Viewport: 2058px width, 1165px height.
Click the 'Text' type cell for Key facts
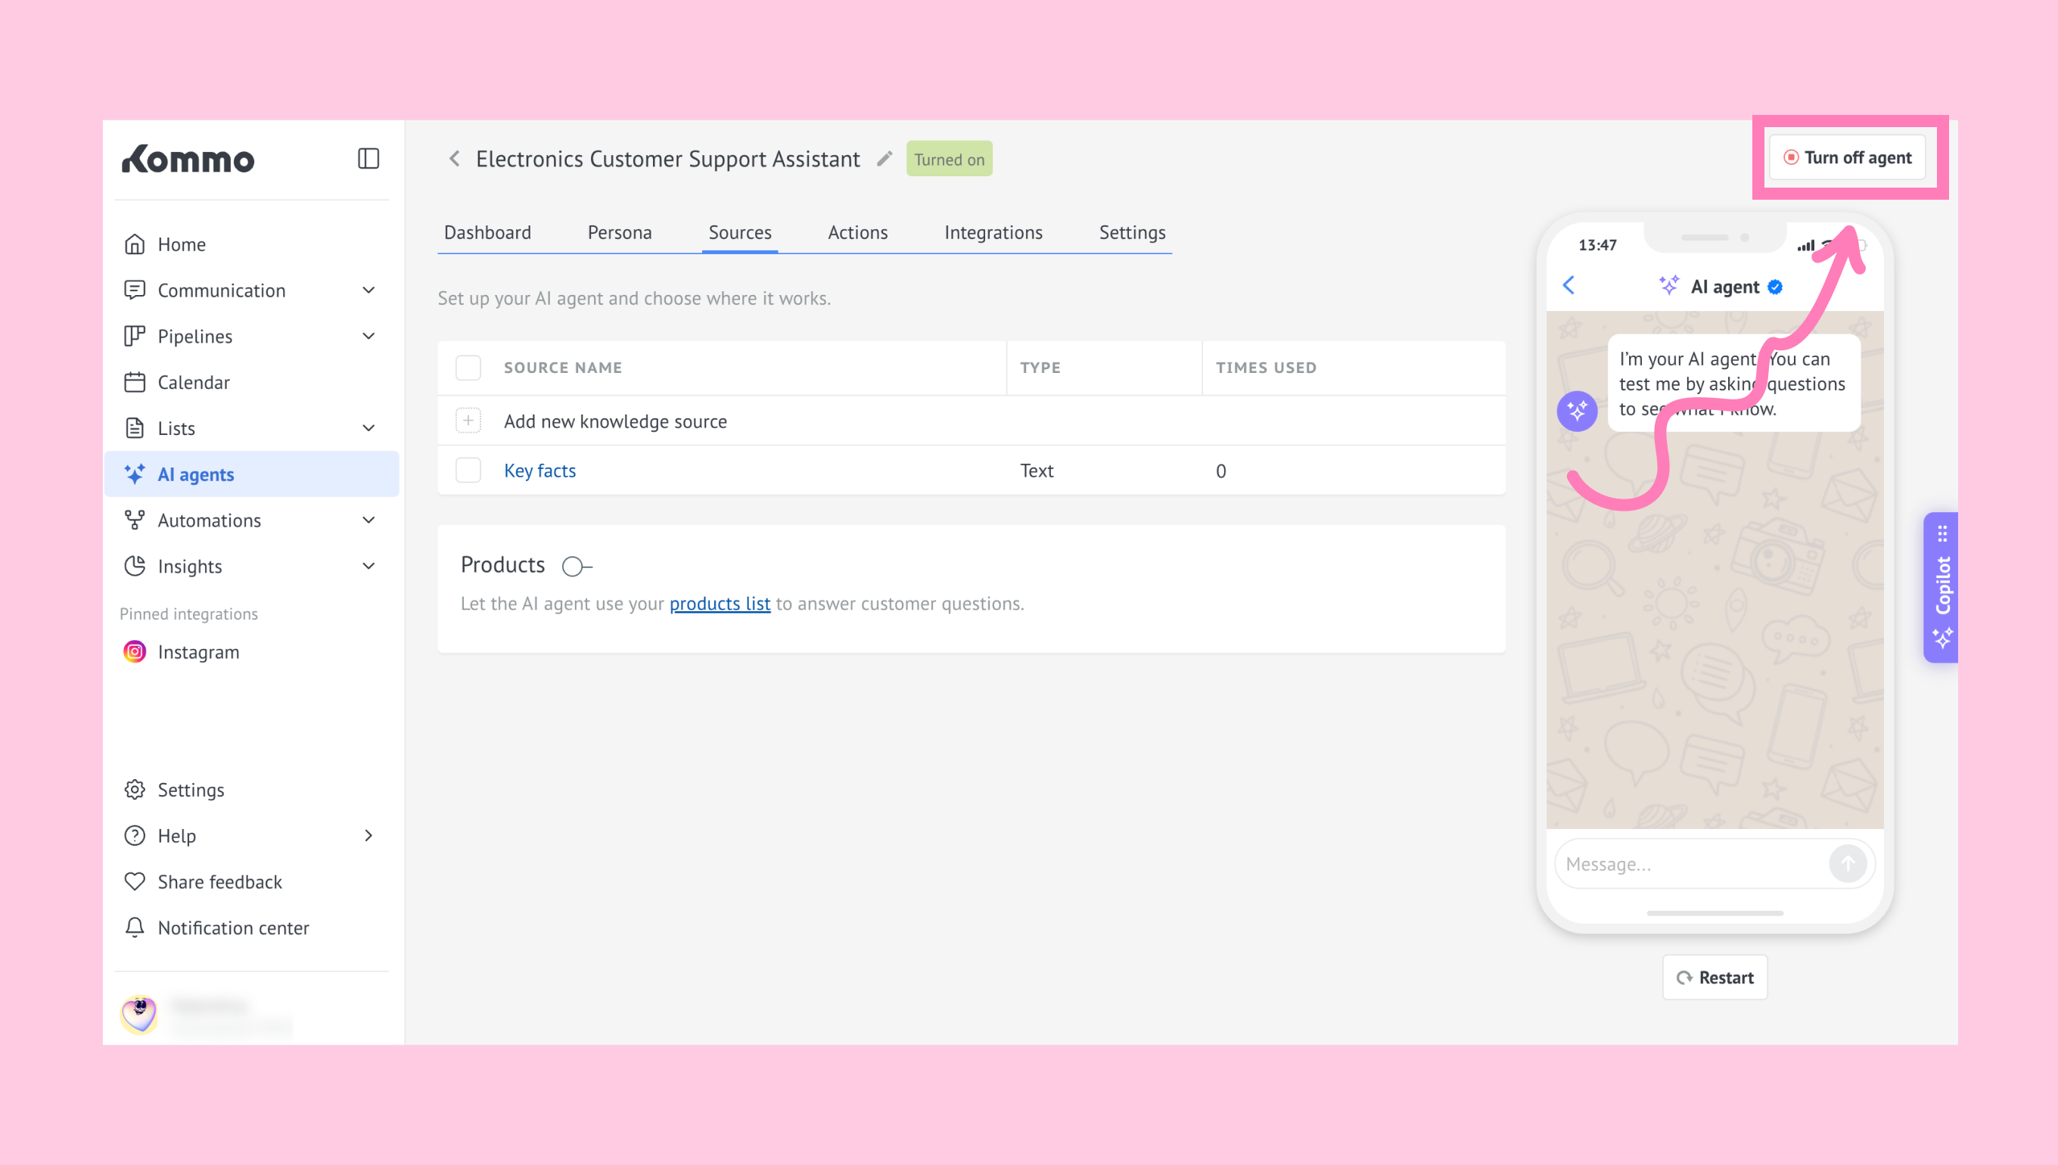click(x=1037, y=471)
